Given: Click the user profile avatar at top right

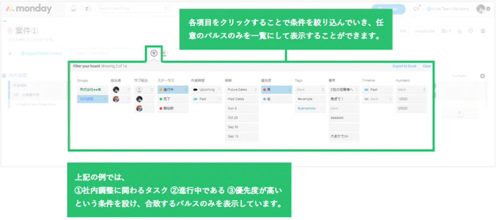Looking at the screenshot, I should [480, 9].
